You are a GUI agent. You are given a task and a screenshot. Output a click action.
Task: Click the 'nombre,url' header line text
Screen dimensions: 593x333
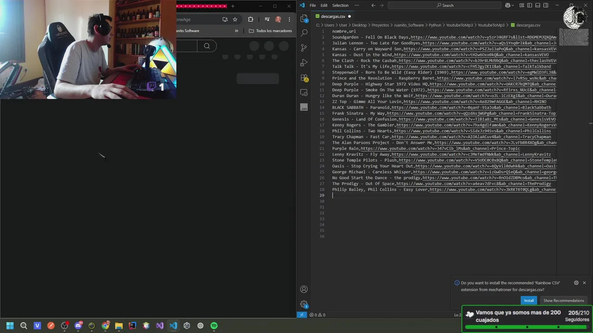[344, 31]
